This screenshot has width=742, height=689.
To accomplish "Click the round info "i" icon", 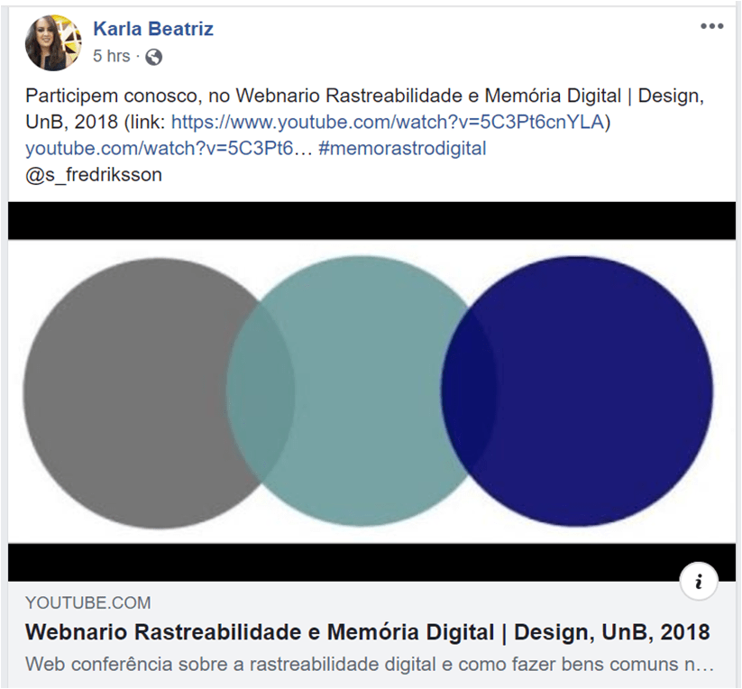I will coord(699,582).
